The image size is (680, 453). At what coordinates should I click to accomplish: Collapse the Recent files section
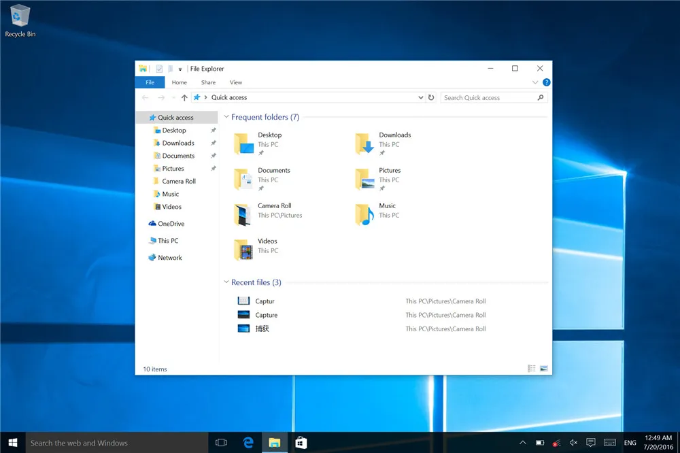pyautogui.click(x=226, y=282)
